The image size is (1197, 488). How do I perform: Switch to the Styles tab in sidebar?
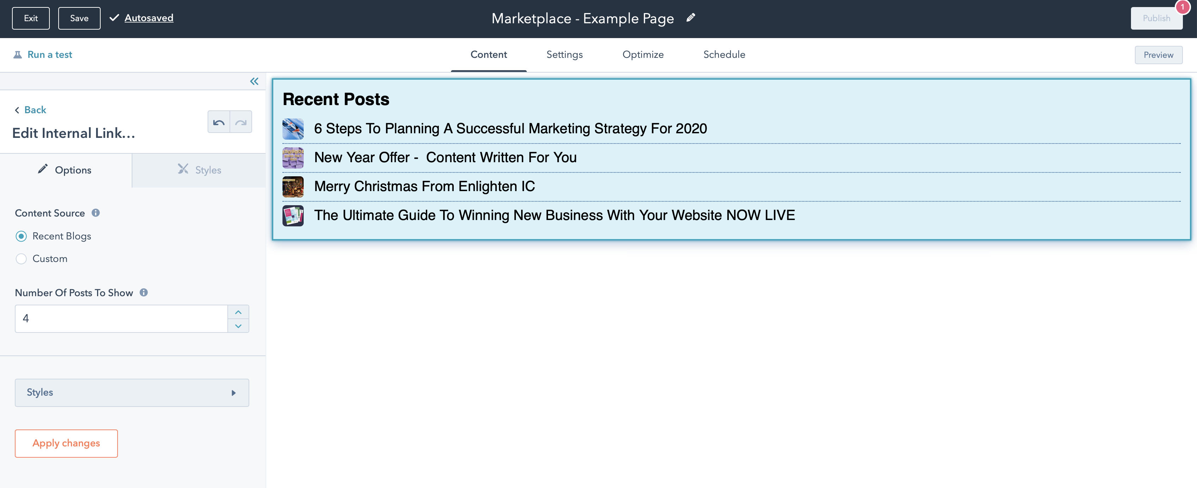click(199, 170)
